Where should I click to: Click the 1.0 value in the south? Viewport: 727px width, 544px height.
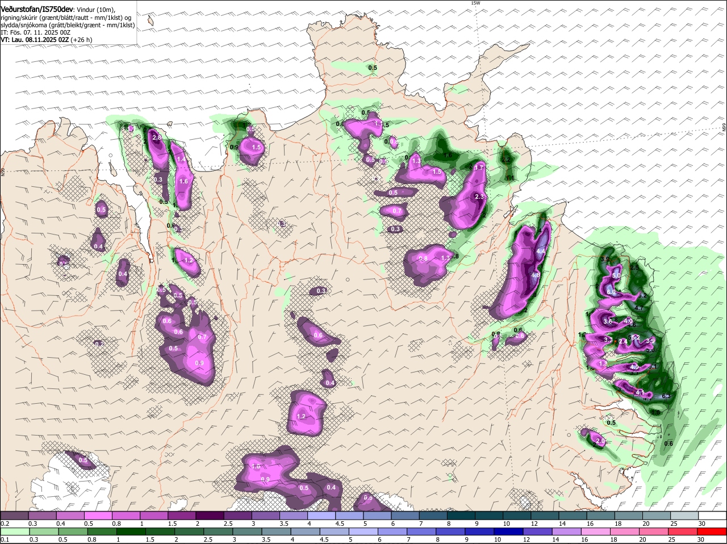[x=256, y=466]
